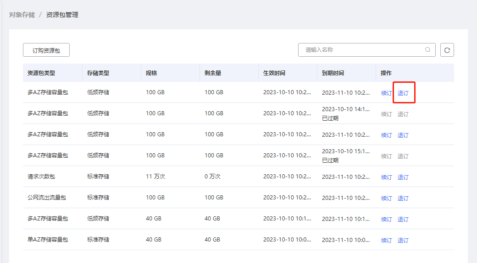
Task: Click 退订 for the 单AZ存储容量包 row
Action: 403,240
